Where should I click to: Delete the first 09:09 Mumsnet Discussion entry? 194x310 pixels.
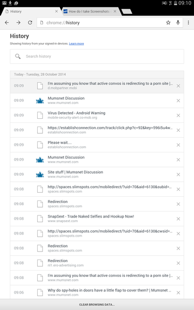tap(178, 101)
